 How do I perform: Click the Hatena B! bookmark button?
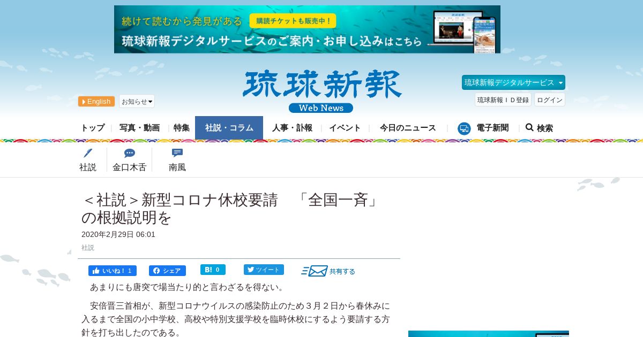[213, 270]
